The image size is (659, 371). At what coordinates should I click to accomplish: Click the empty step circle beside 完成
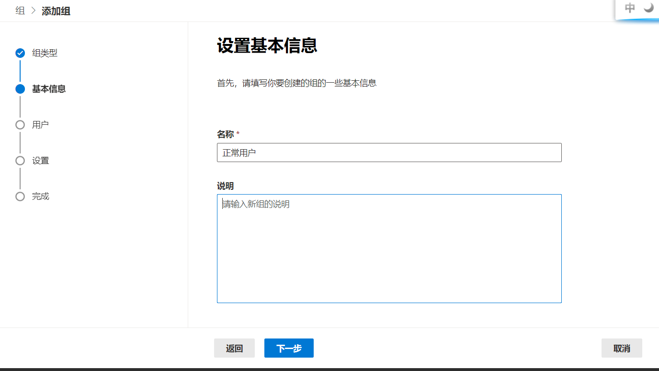click(20, 196)
